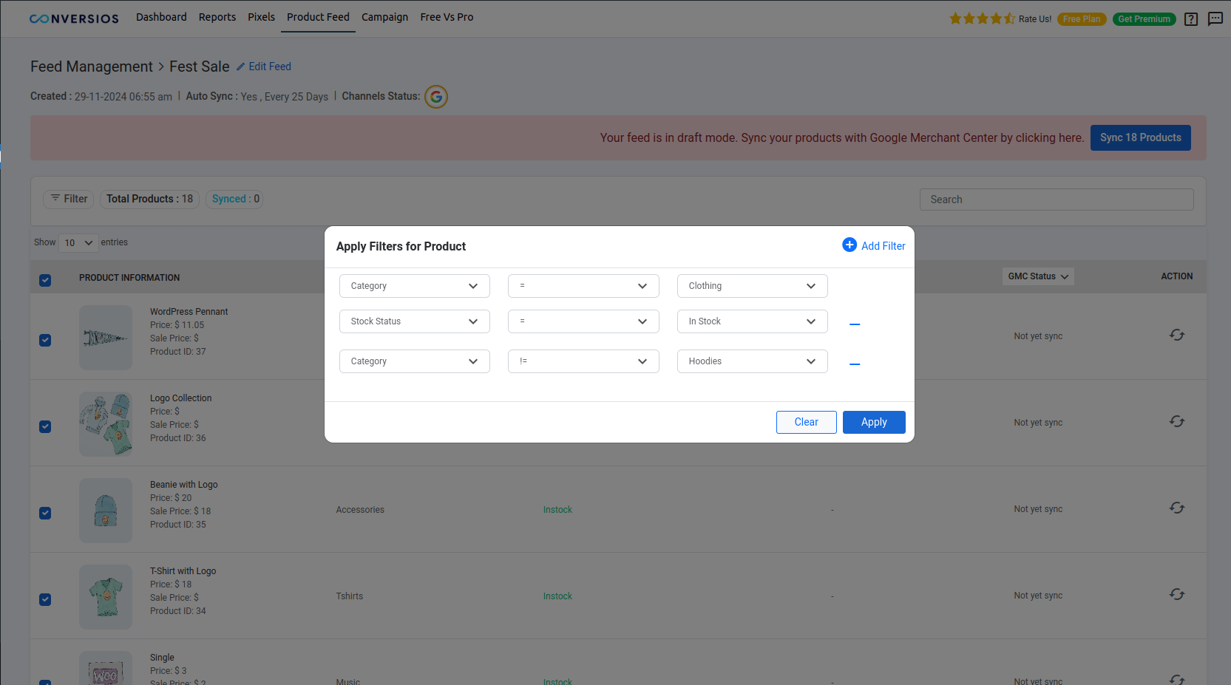Click the plus icon beside Add Filter

(850, 245)
